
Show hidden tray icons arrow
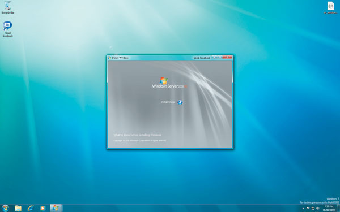303,208
